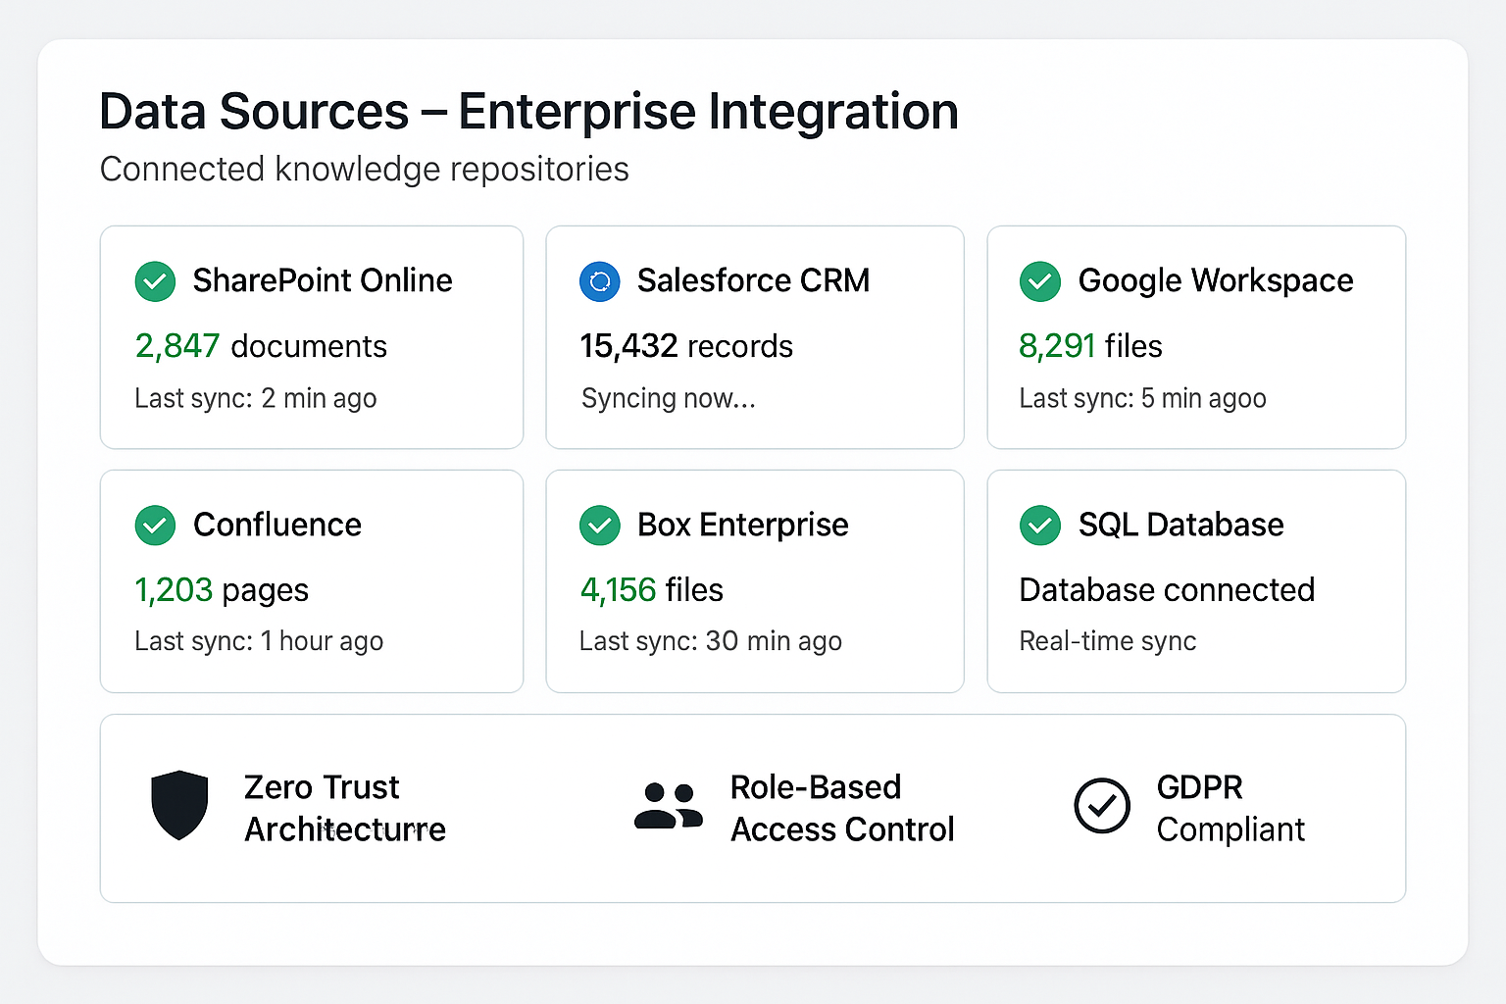Viewport: 1506px width, 1004px height.
Task: Open the SQL Database card title
Action: pyautogui.click(x=1181, y=526)
